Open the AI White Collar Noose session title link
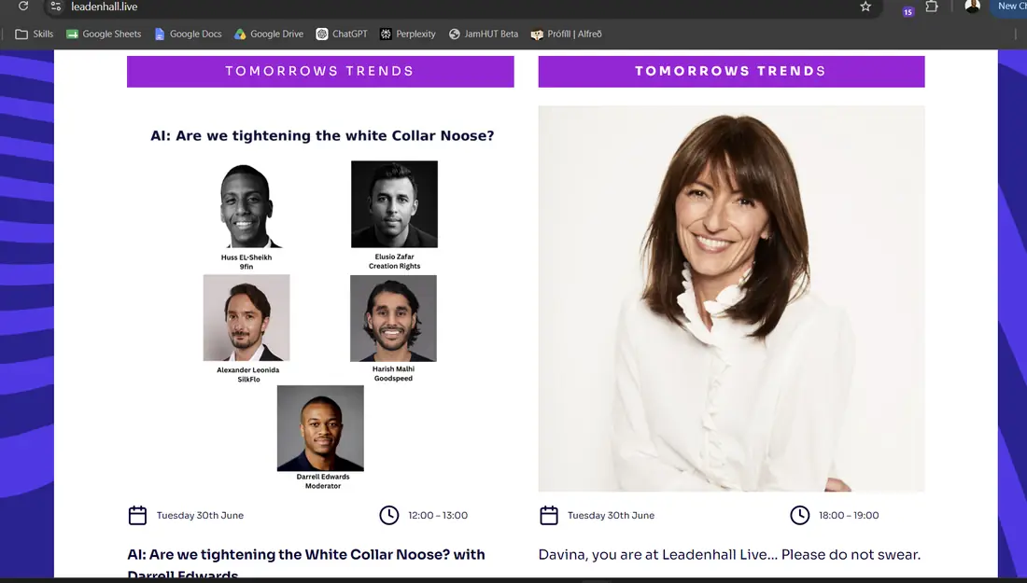This screenshot has width=1027, height=583. pos(306,563)
